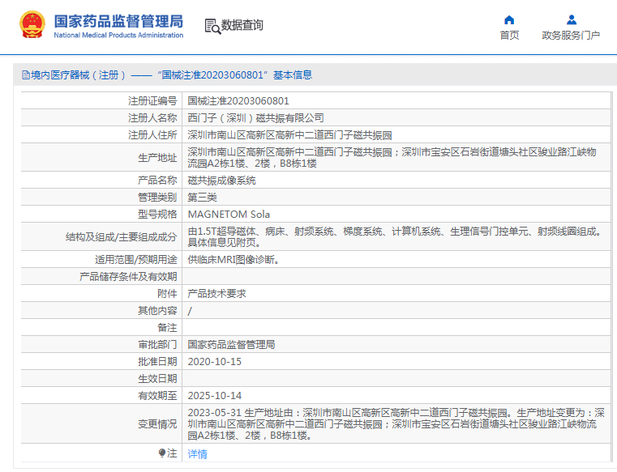Click the date 2020-10-15

point(215,362)
